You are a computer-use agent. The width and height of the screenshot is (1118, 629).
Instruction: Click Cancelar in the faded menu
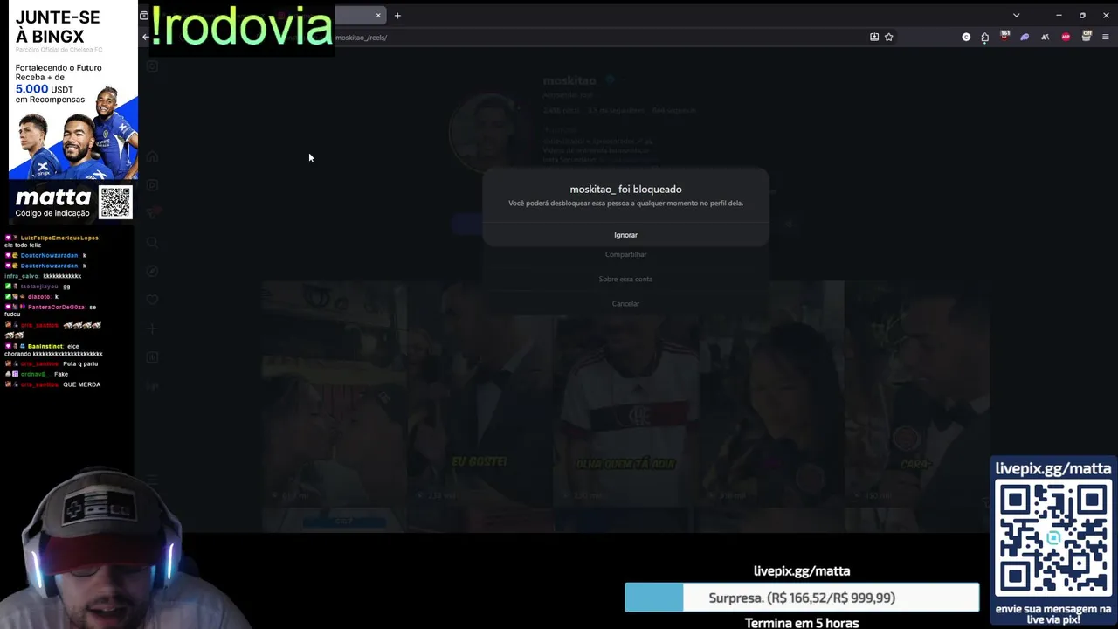[625, 303]
